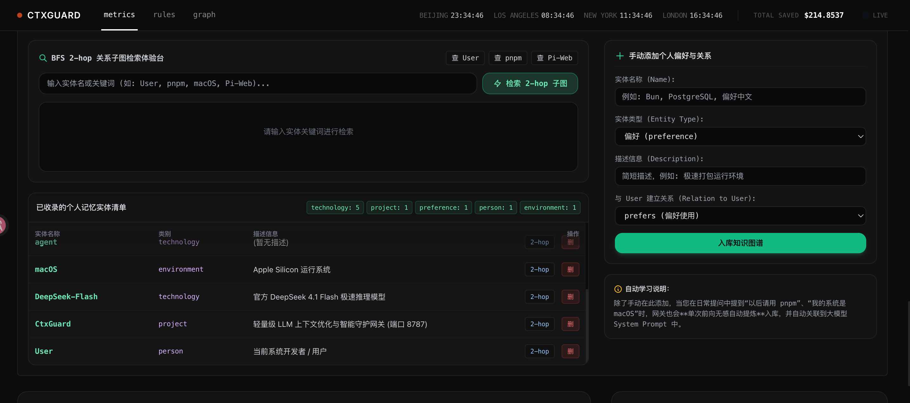
Task: Click the info icon beside 自动学习说明
Action: 618,289
